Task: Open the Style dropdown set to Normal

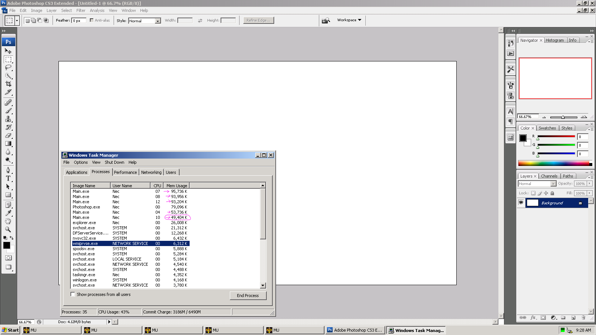Action: (x=145, y=21)
